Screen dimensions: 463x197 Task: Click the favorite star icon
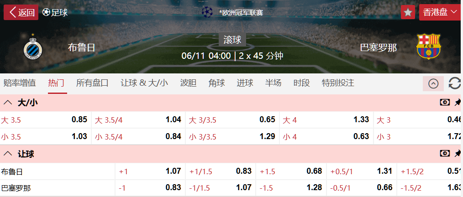[408, 12]
